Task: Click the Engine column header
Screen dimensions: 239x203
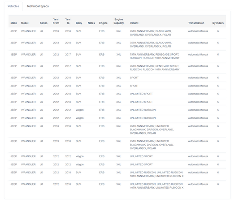Action: 103,23
